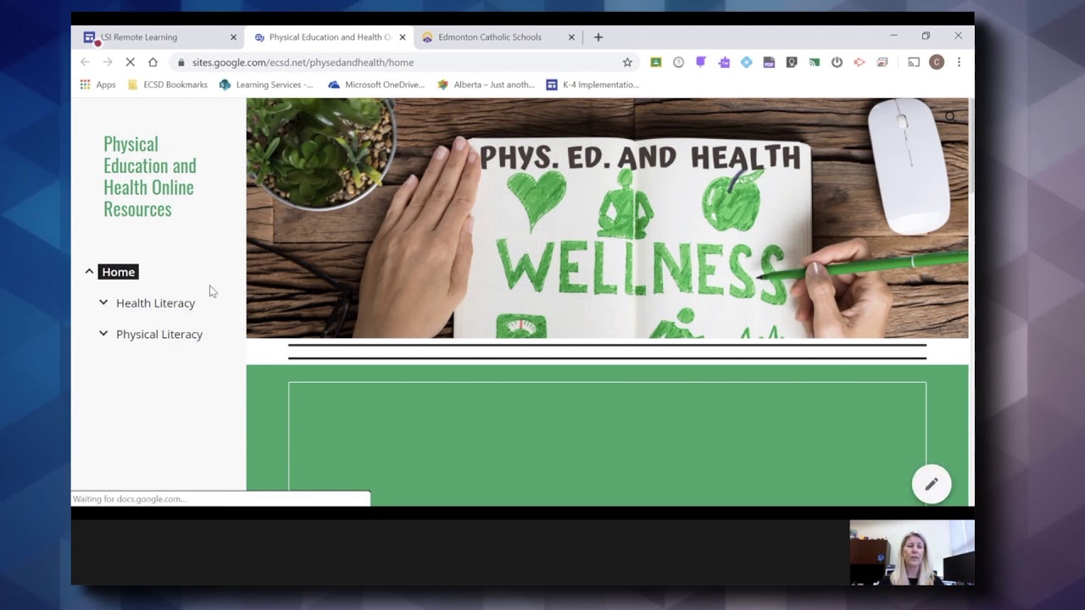Go to the browser home page
The width and height of the screenshot is (1085, 610).
pyautogui.click(x=153, y=62)
